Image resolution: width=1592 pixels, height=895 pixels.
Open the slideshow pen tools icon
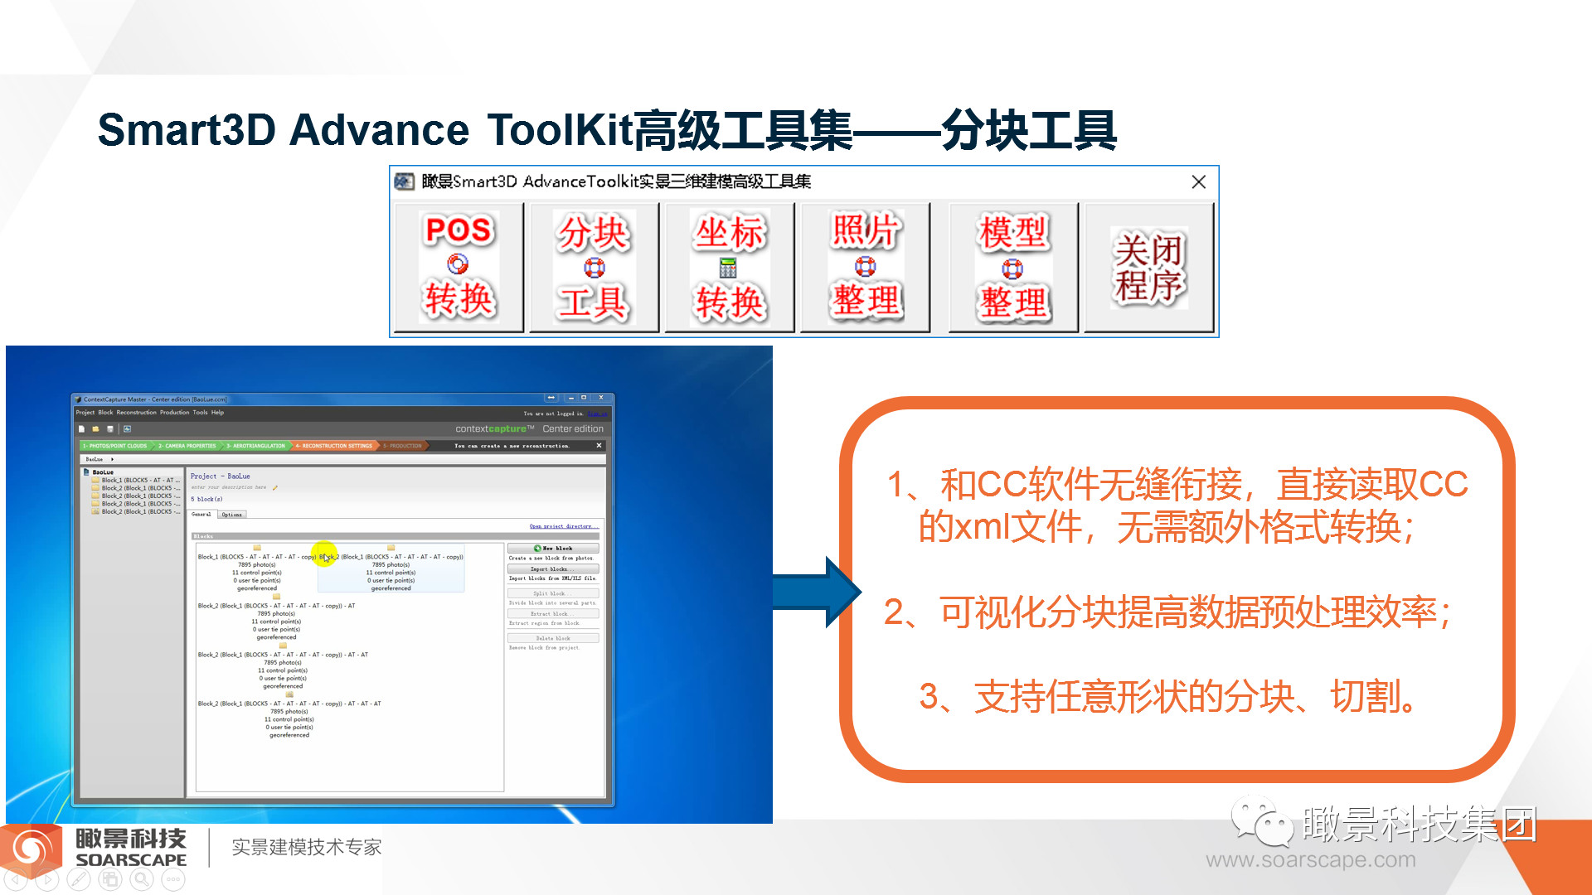79,879
